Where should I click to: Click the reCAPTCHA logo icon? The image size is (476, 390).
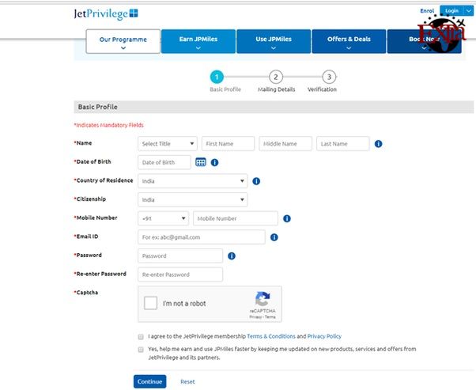[x=263, y=299]
